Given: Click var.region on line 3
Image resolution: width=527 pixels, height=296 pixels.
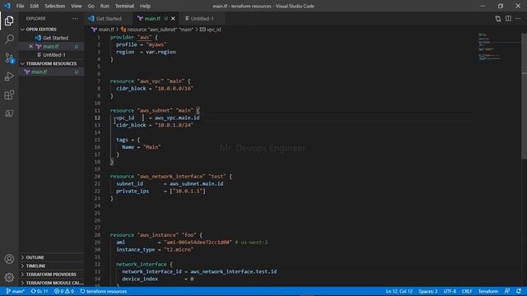Looking at the screenshot, I should [161, 52].
